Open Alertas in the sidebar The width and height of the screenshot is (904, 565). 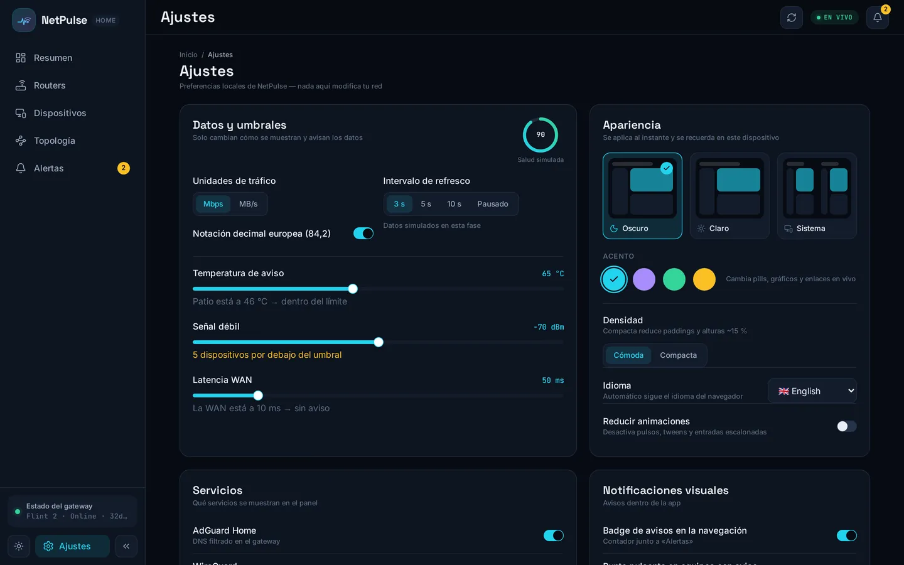click(x=72, y=168)
